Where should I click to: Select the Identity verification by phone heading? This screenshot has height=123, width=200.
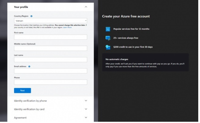pyautogui.click(x=30, y=101)
